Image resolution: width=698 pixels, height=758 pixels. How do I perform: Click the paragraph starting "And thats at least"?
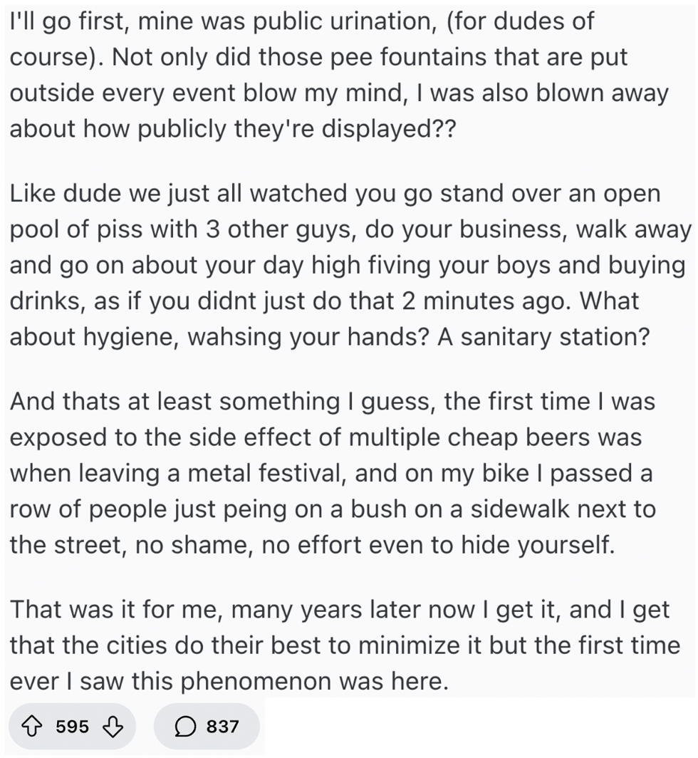tap(335, 472)
